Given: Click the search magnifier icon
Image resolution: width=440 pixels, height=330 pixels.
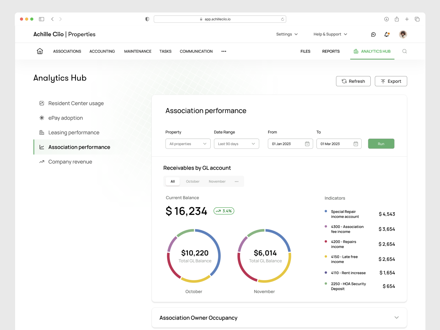Looking at the screenshot, I should pos(405,51).
